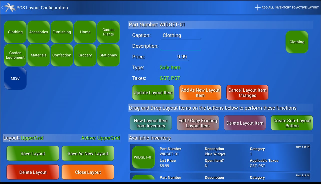Click the Part Number: WIDGET-01 header
Viewport: 321px width, 184px height.
point(221,24)
